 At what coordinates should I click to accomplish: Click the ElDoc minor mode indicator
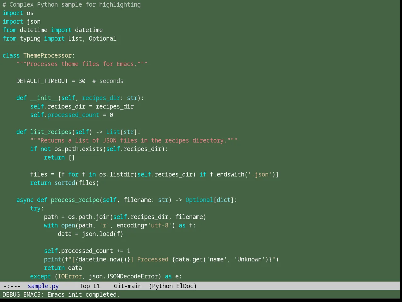click(185, 286)
